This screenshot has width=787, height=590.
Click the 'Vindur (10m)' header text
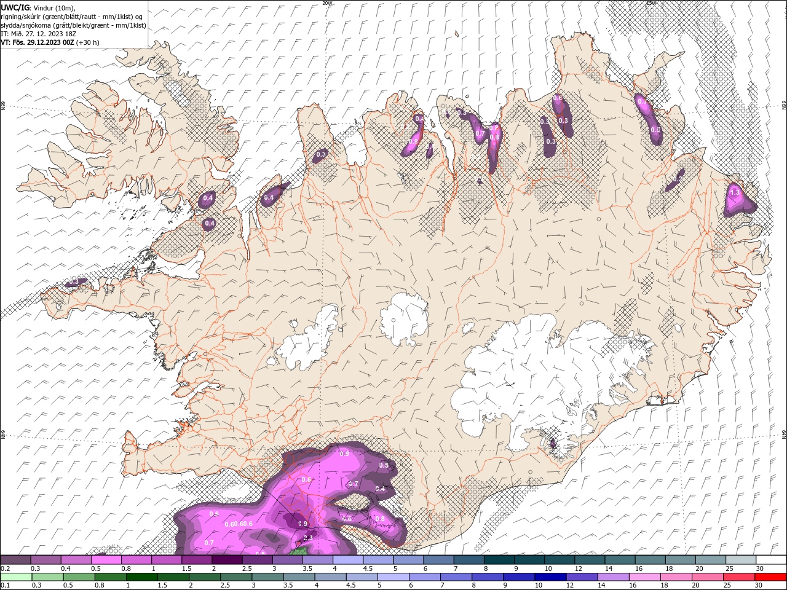click(53, 7)
